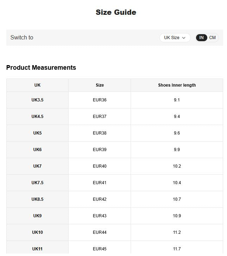Click the EUR39 size cell

tap(100, 150)
